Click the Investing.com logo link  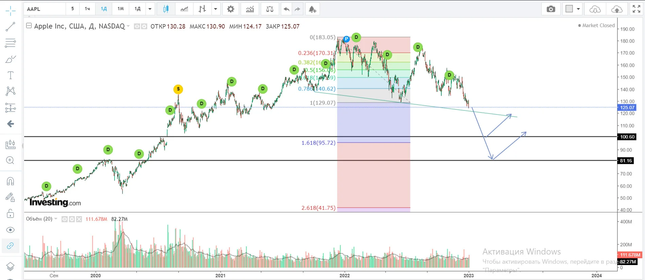pos(55,203)
